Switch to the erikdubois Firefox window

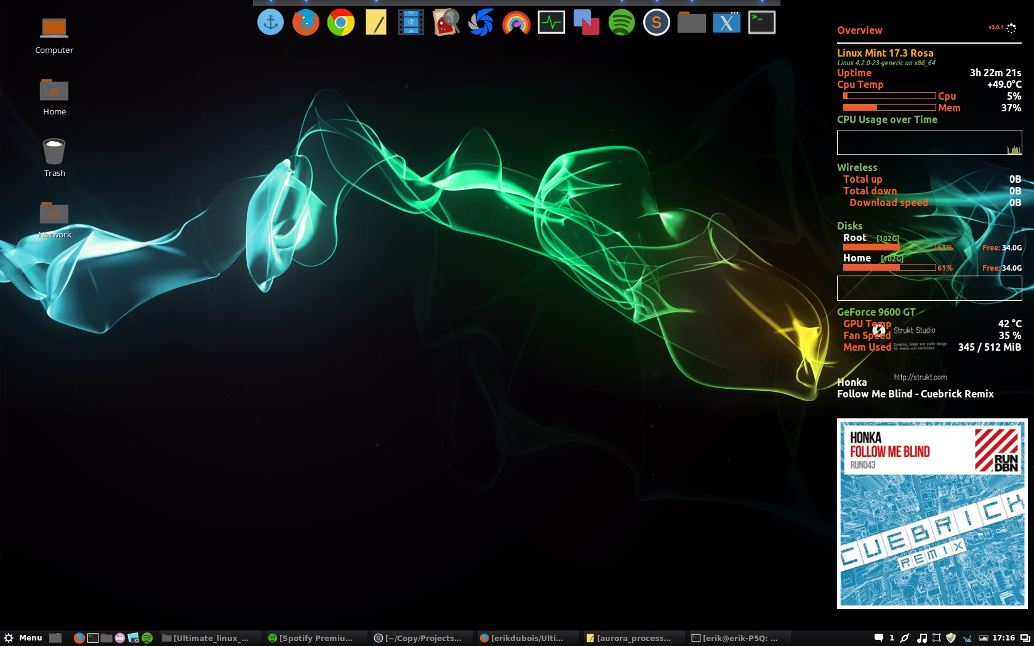(527, 638)
